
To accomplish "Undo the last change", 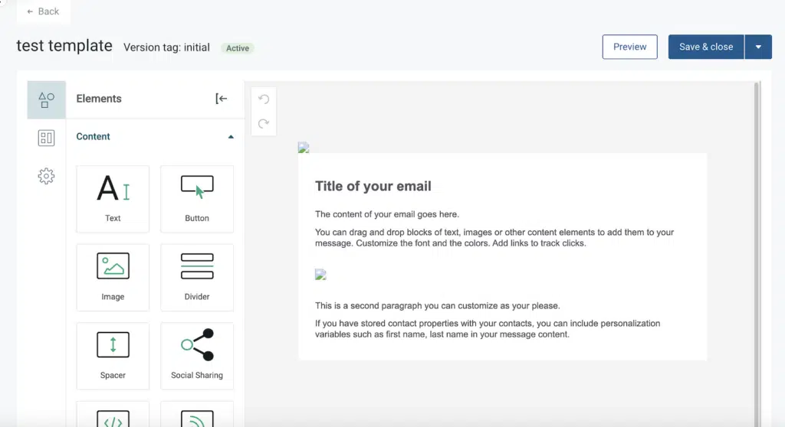I will coord(264,99).
